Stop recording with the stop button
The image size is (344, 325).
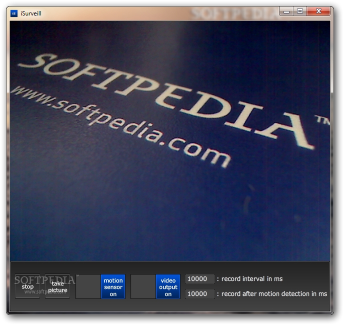pos(27,286)
